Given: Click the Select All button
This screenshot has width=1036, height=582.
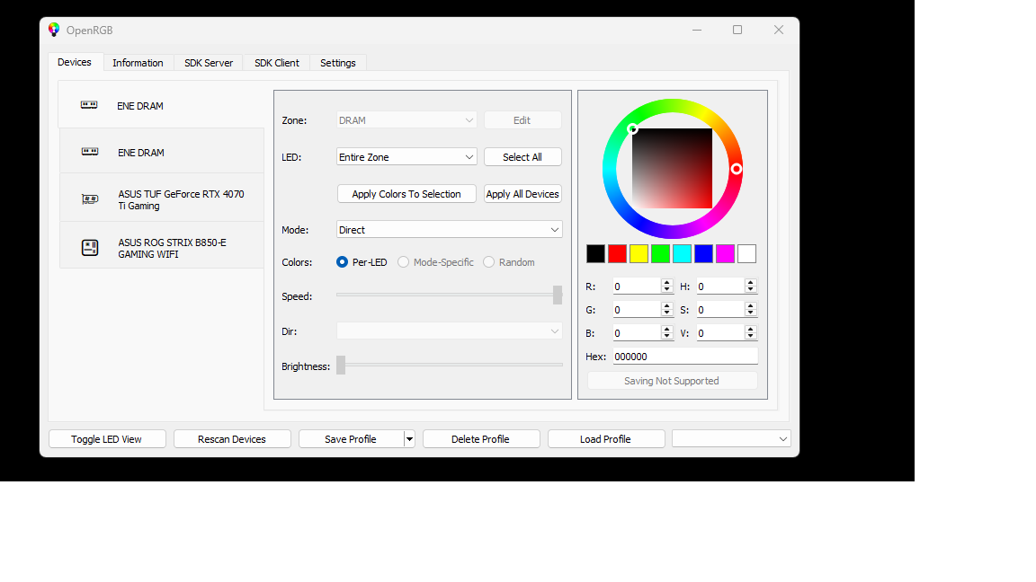Looking at the screenshot, I should [x=522, y=157].
